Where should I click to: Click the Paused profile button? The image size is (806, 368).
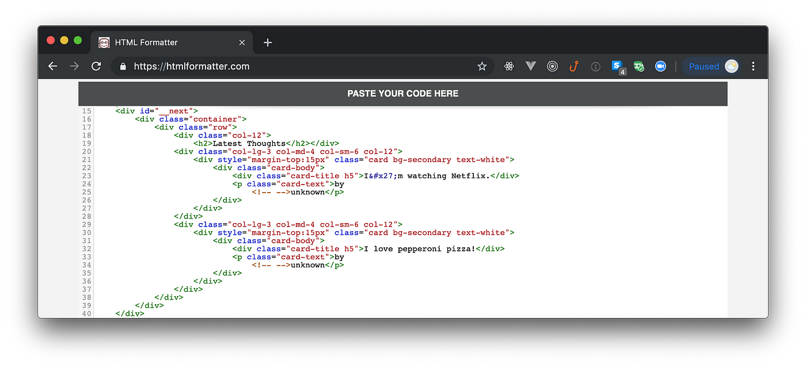713,66
